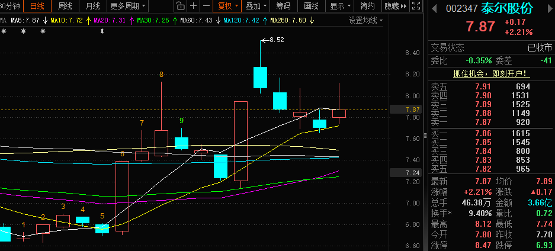Select the 卖四 7.90 order row

click(491, 95)
